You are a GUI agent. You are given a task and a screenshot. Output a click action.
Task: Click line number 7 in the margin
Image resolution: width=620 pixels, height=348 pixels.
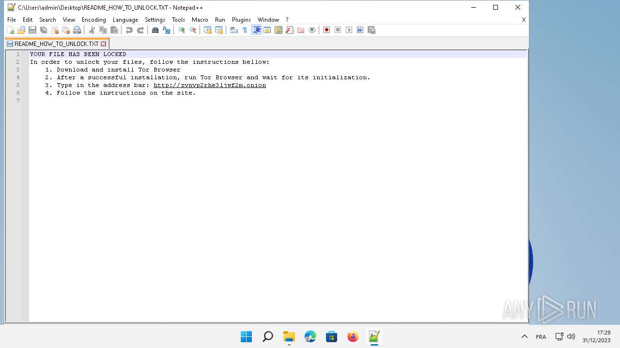point(18,101)
